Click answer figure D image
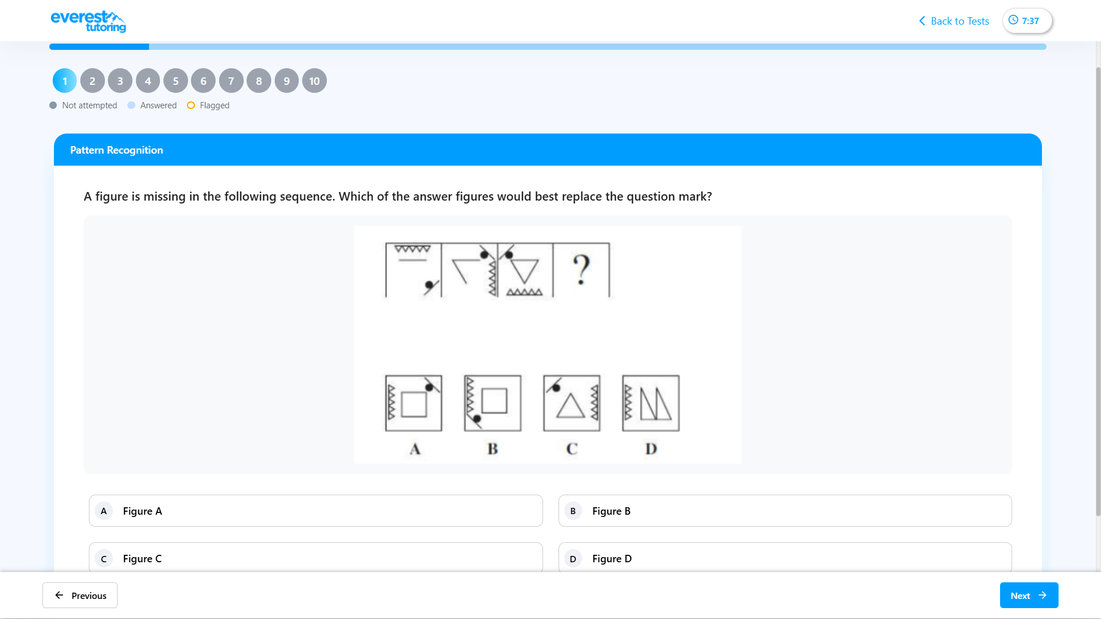1101x619 pixels. 651,403
